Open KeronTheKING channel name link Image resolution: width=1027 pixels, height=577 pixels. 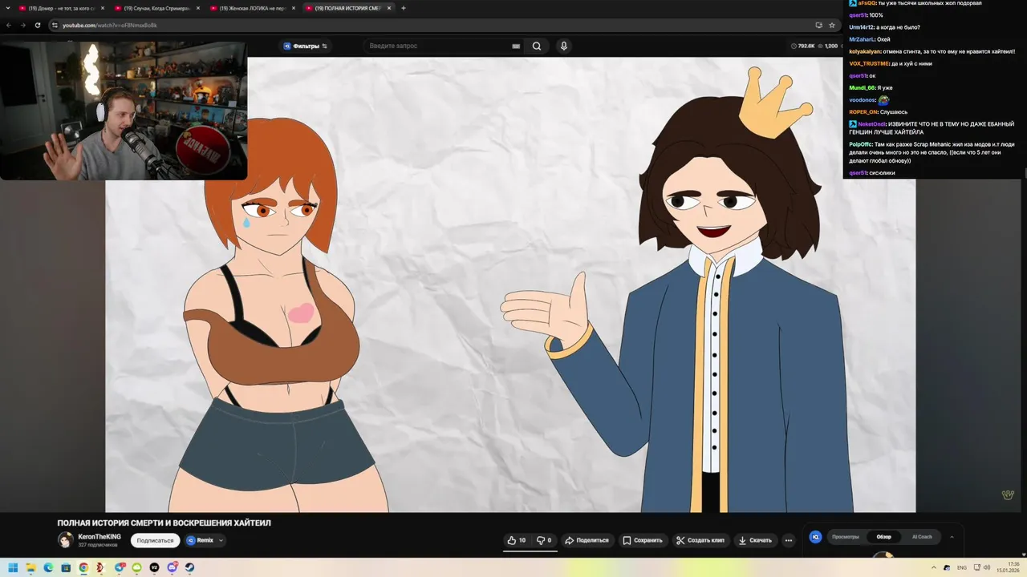point(99,537)
